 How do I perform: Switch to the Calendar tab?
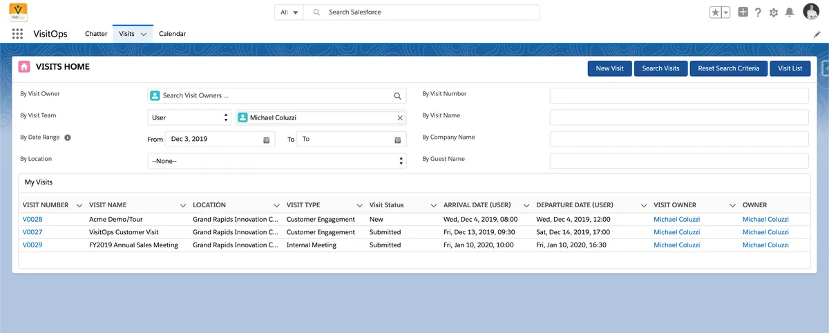click(172, 34)
